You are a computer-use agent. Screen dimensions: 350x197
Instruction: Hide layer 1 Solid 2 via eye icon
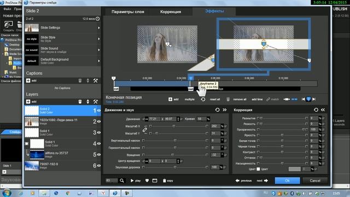[x=98, y=111]
